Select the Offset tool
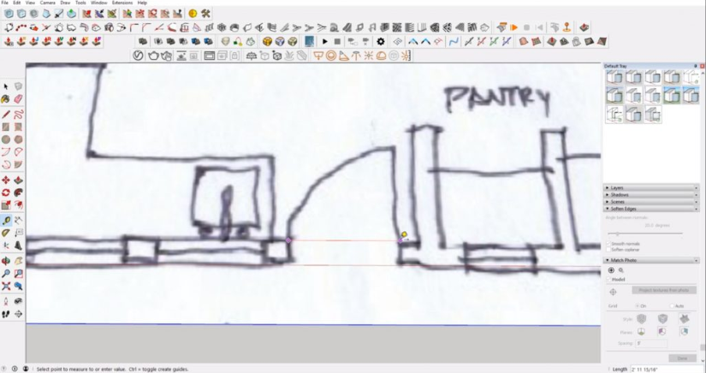This screenshot has height=373, width=706. (19, 205)
